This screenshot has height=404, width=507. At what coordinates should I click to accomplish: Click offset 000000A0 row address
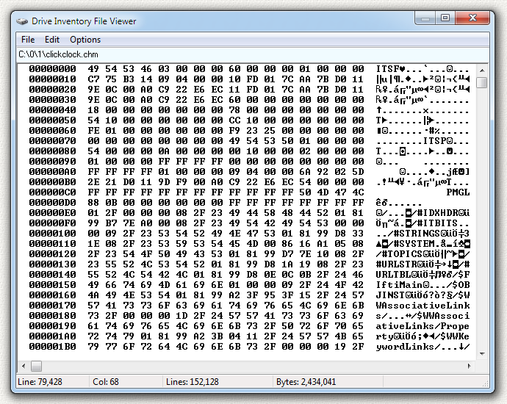coord(52,172)
